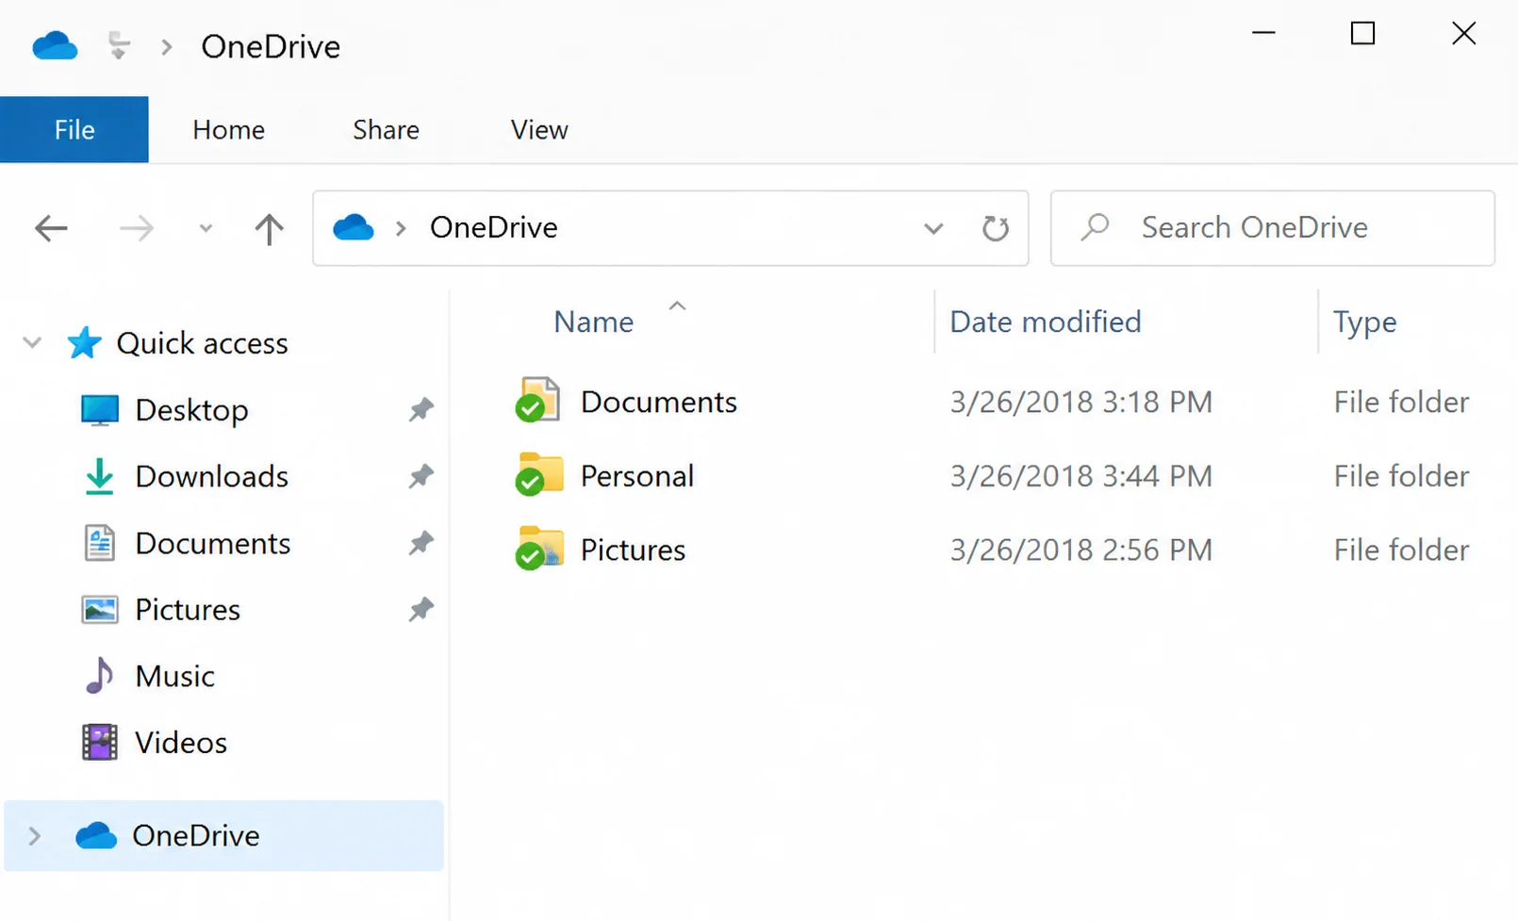Click the cloud icon in address bar
The width and height of the screenshot is (1518, 921).
(x=354, y=227)
